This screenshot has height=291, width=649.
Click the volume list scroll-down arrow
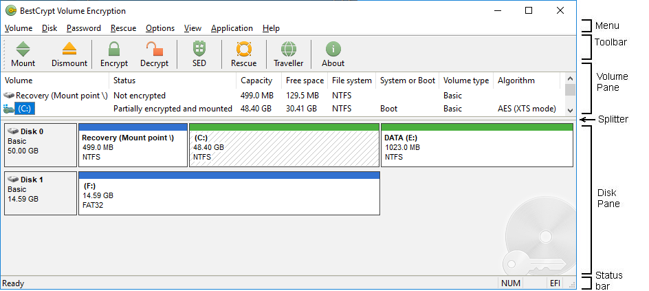pos(570,110)
